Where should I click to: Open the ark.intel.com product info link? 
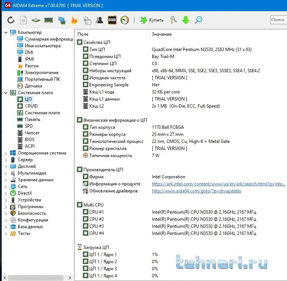(x=219, y=184)
